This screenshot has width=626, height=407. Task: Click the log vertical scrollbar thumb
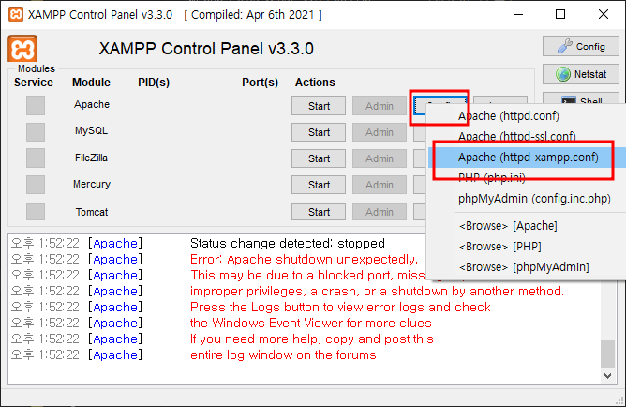[x=607, y=354]
